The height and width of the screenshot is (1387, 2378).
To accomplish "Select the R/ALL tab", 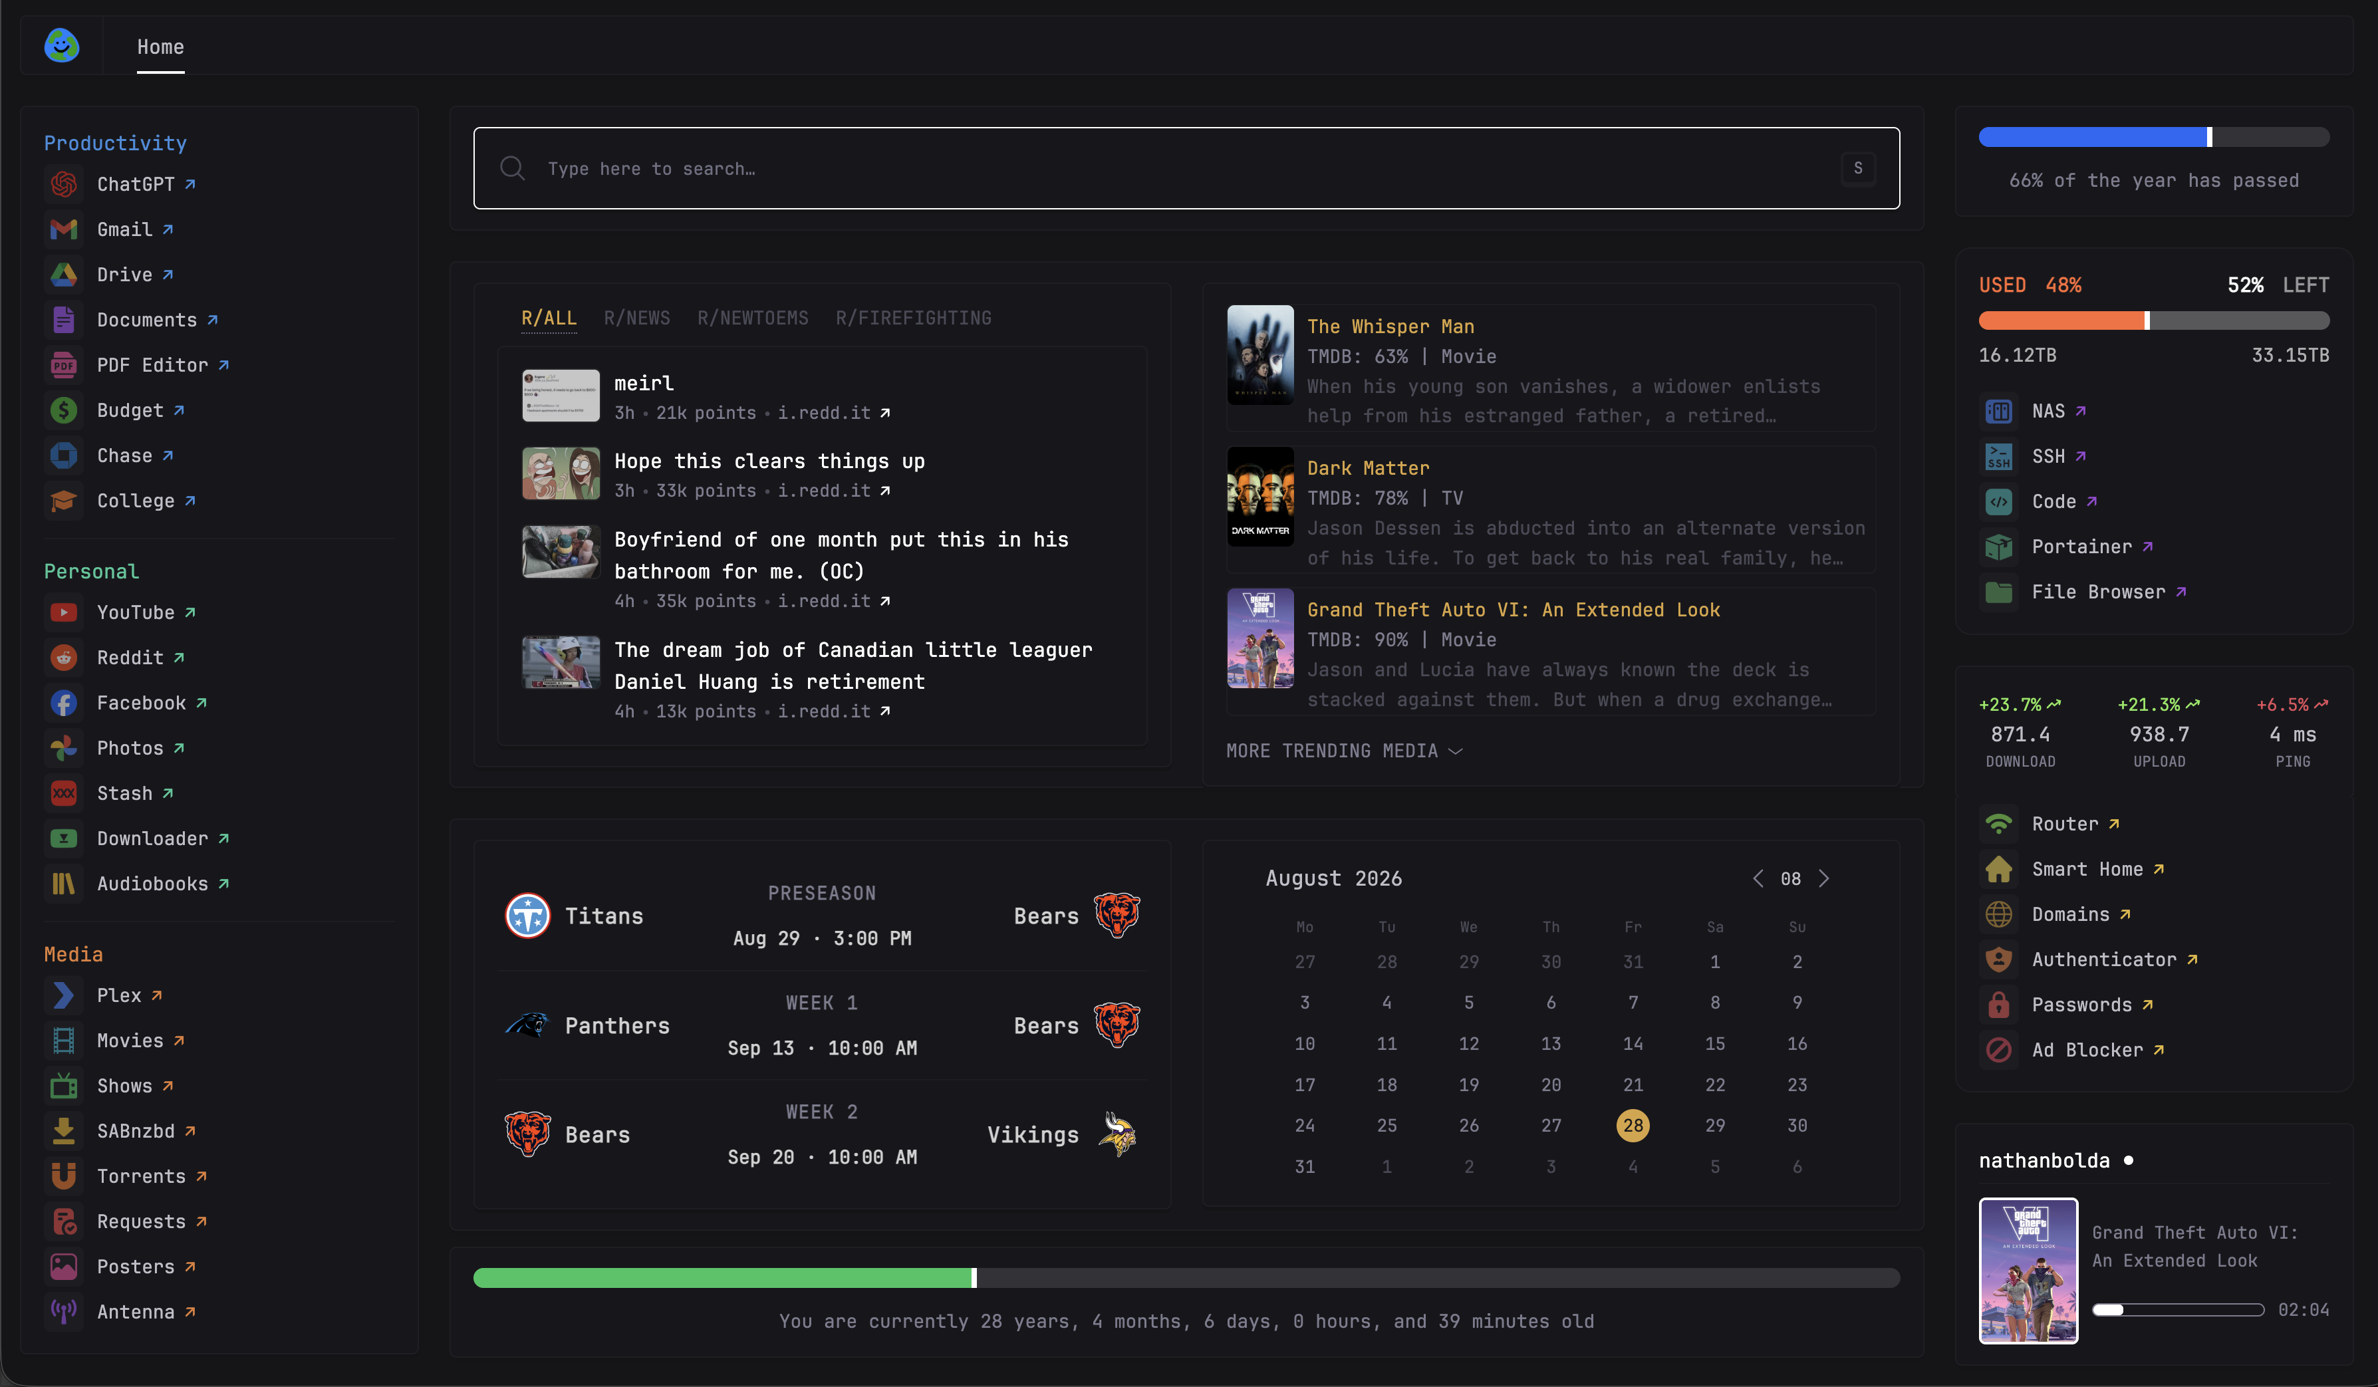I will [x=549, y=318].
